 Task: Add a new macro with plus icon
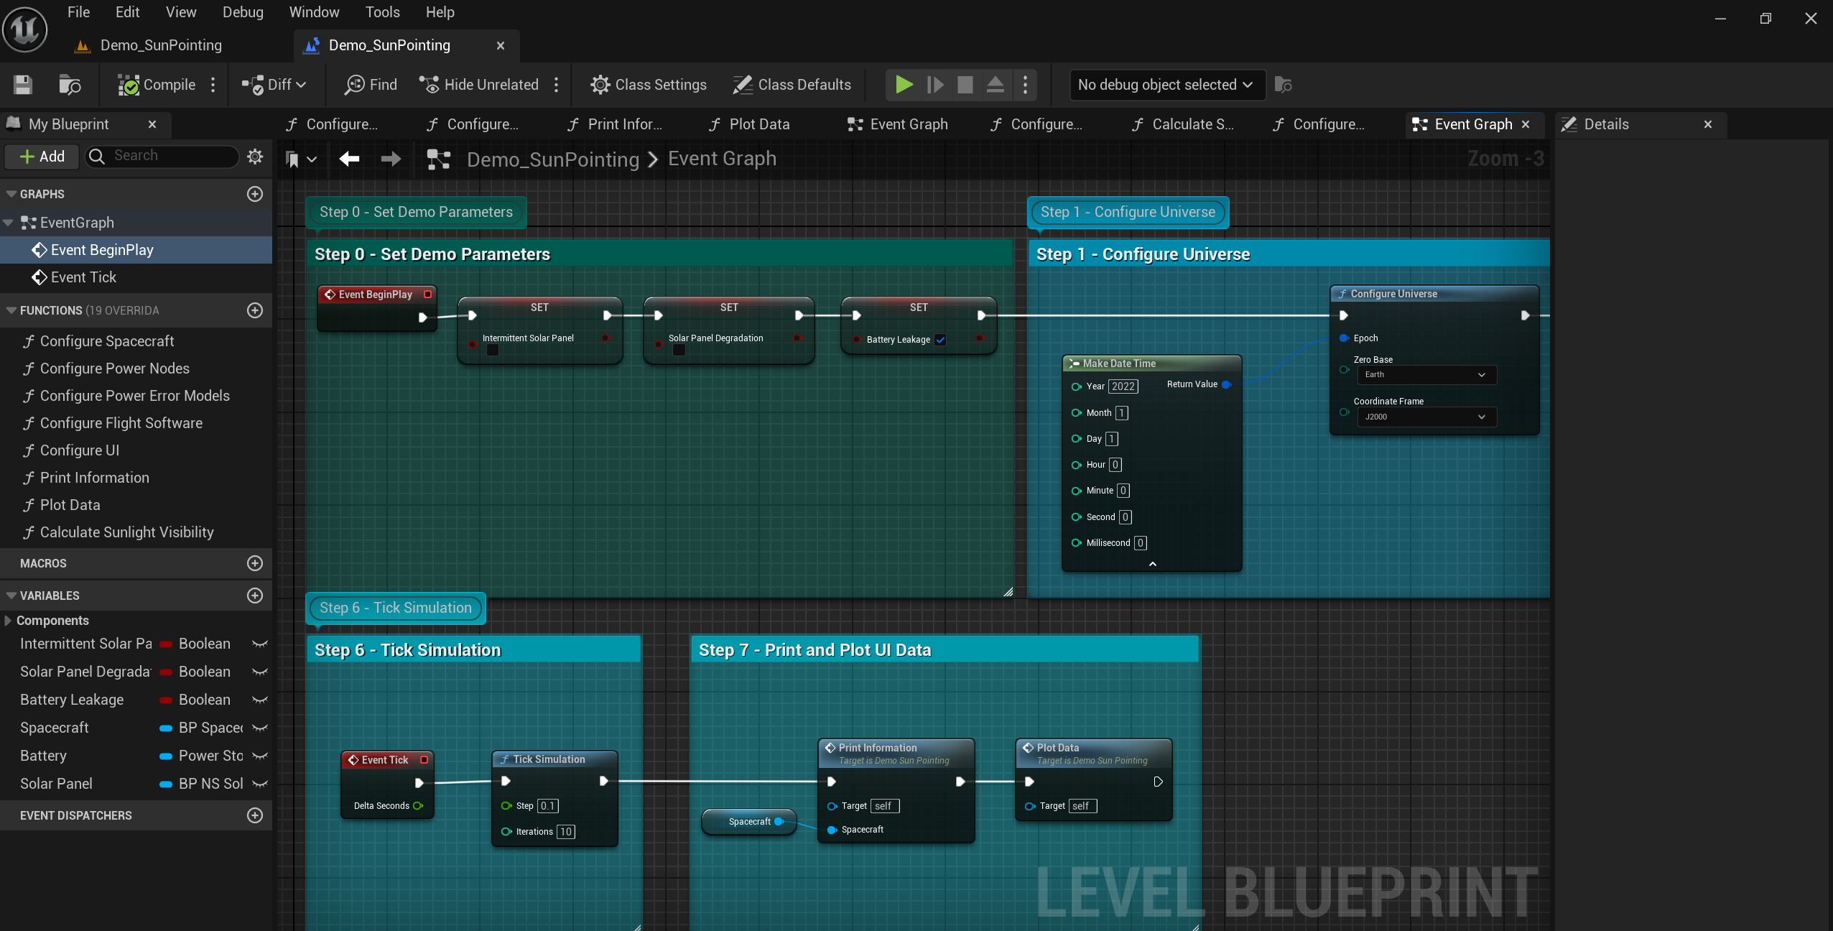pos(255,563)
